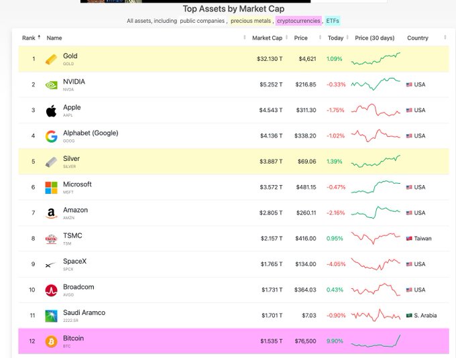Click Broadcom's market cap $1.731 T
The width and height of the screenshot is (456, 358).
pyautogui.click(x=272, y=290)
